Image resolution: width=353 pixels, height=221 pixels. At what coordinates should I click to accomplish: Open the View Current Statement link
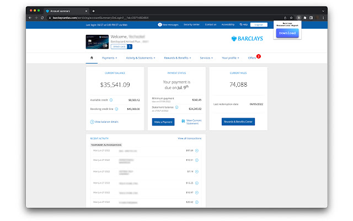tap(194, 122)
